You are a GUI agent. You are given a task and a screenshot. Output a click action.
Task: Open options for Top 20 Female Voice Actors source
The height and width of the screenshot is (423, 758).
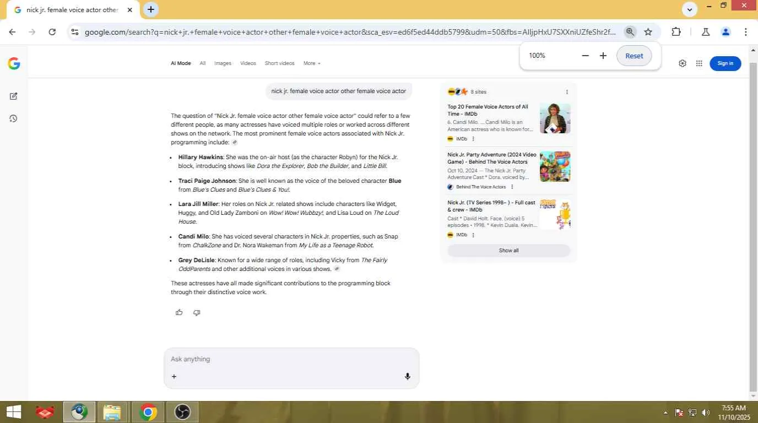(473, 139)
